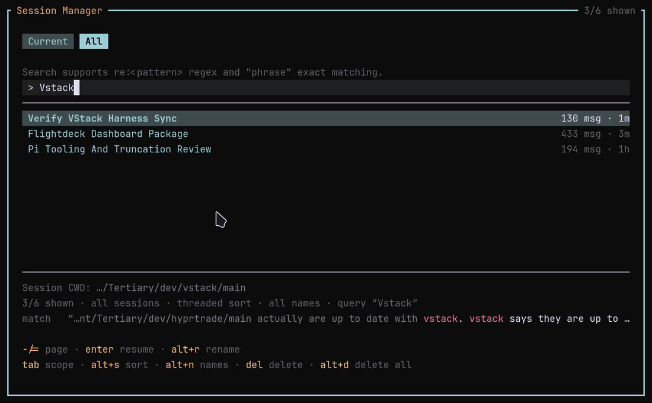The width and height of the screenshot is (652, 403).
Task: Click the match preview line with vstack
Action: [x=326, y=319]
